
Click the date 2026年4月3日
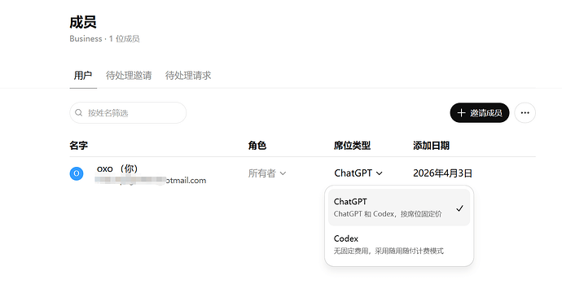click(x=442, y=173)
